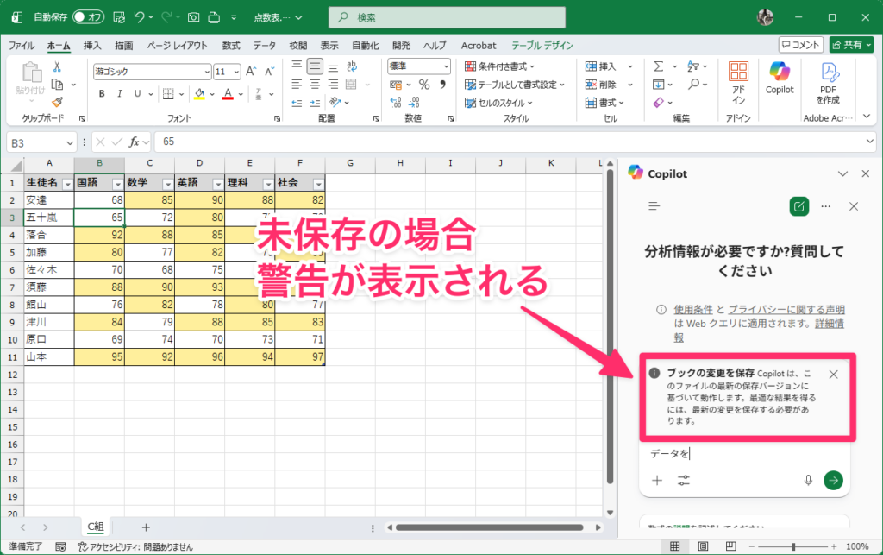The image size is (883, 555).
Task: Click the microphone icon in the Copilot input
Action: [809, 480]
